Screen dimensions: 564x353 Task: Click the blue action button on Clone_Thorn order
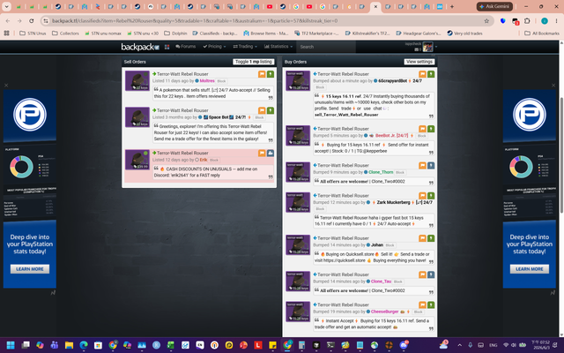pos(431,166)
